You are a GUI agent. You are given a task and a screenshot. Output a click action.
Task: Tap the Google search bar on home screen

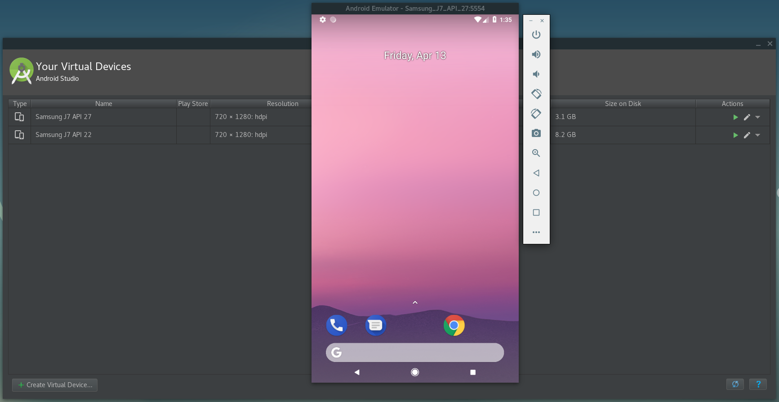[x=414, y=353]
